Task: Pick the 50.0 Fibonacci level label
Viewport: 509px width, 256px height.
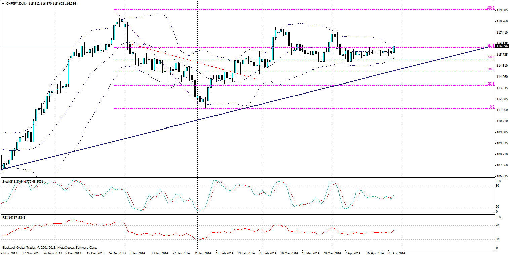Action: click(491, 57)
